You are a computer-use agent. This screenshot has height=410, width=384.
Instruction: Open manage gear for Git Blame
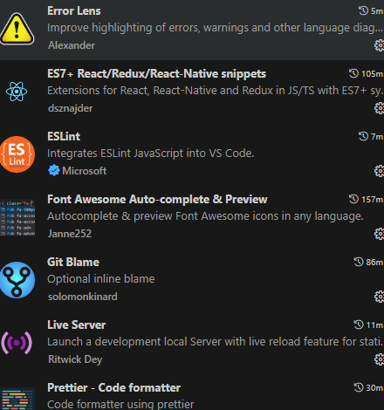379,297
